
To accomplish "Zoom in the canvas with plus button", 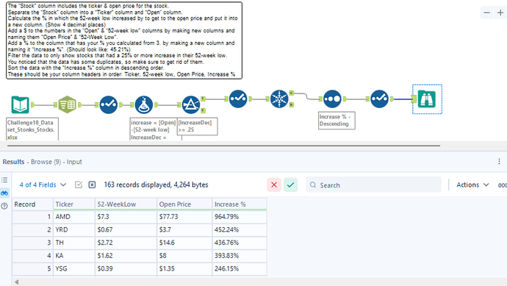I will pos(500,12).
